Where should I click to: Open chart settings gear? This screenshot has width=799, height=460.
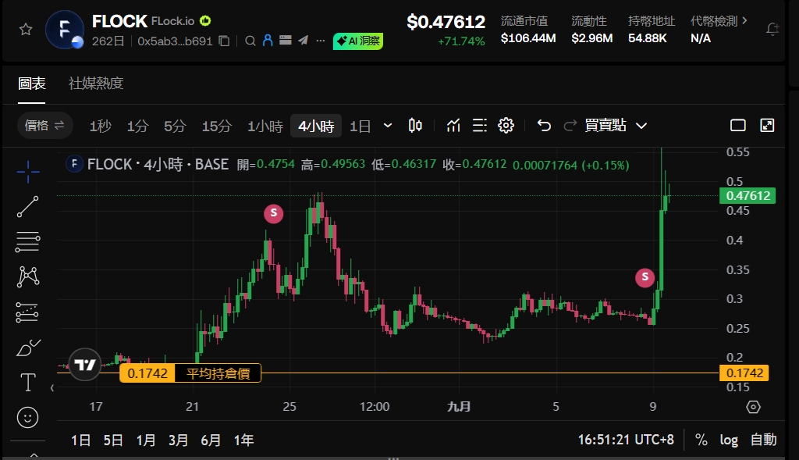[506, 125]
